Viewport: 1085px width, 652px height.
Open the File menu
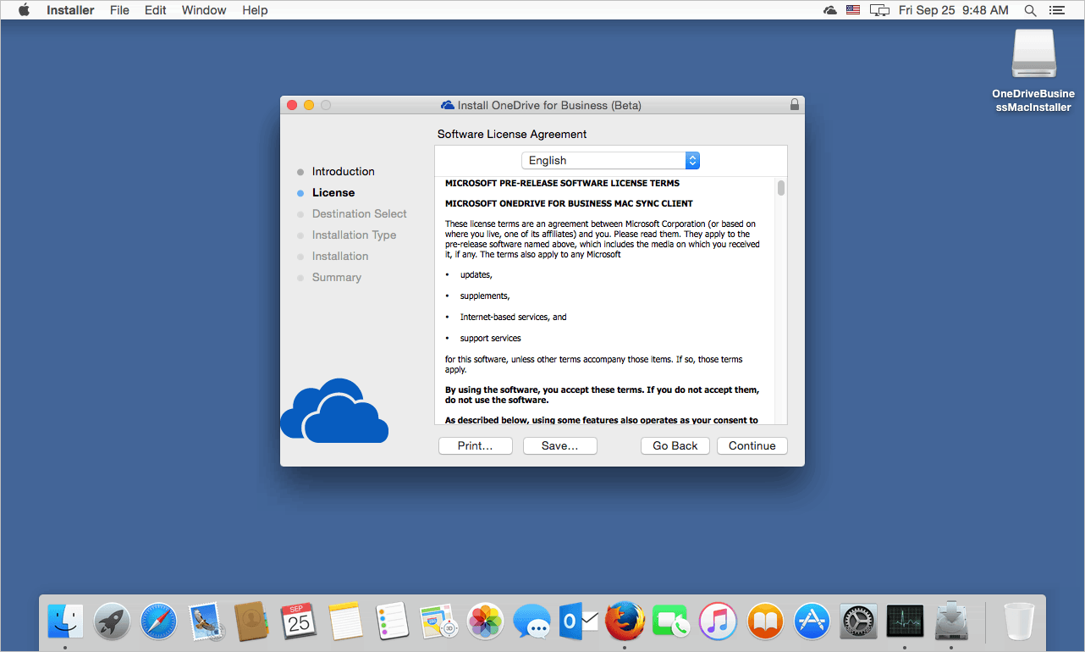pyautogui.click(x=119, y=10)
